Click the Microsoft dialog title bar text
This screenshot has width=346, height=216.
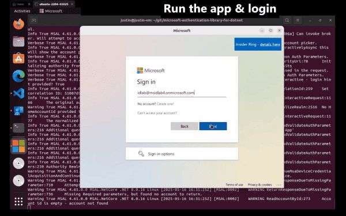[x=182, y=31]
